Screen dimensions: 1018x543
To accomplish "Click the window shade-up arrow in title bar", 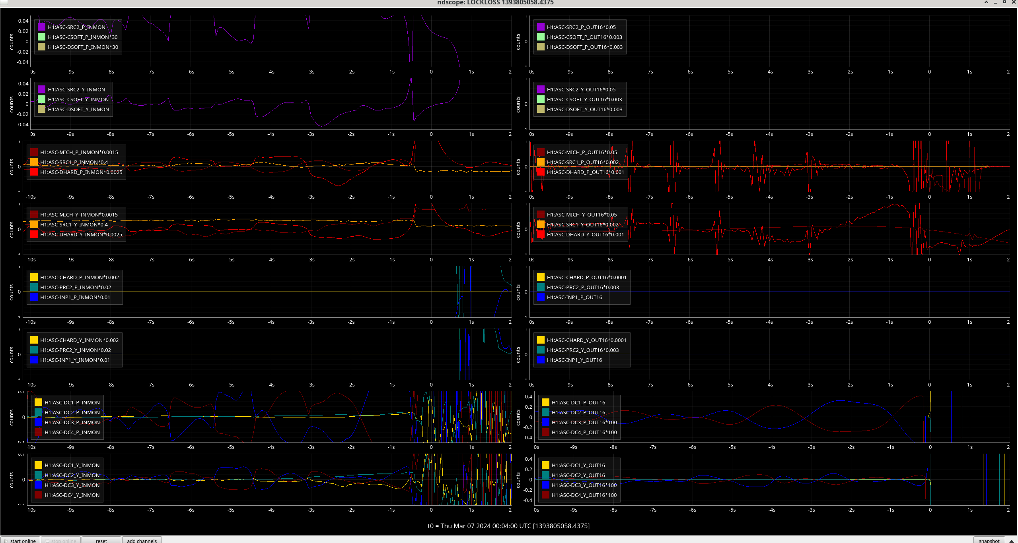I will point(986,2).
